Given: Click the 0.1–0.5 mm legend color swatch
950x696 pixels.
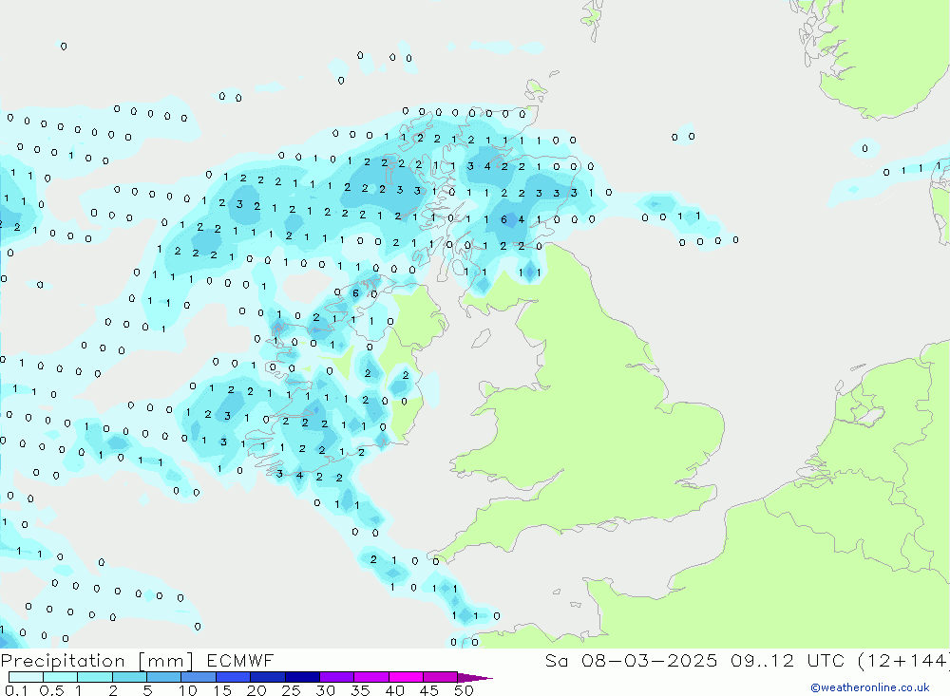Looking at the screenshot, I should [26, 677].
